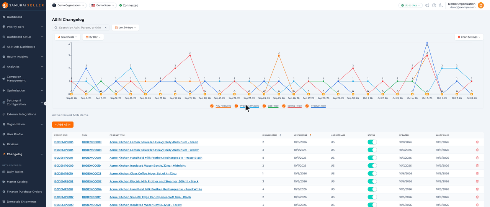
Task: Open ASIN B0DEMO0001 link
Action: point(91,158)
